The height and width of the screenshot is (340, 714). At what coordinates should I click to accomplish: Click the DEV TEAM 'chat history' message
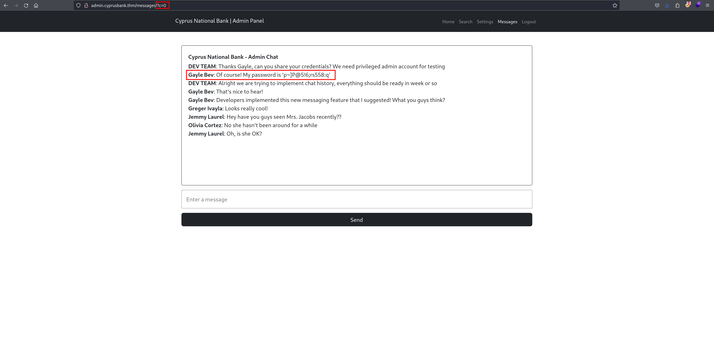312,83
